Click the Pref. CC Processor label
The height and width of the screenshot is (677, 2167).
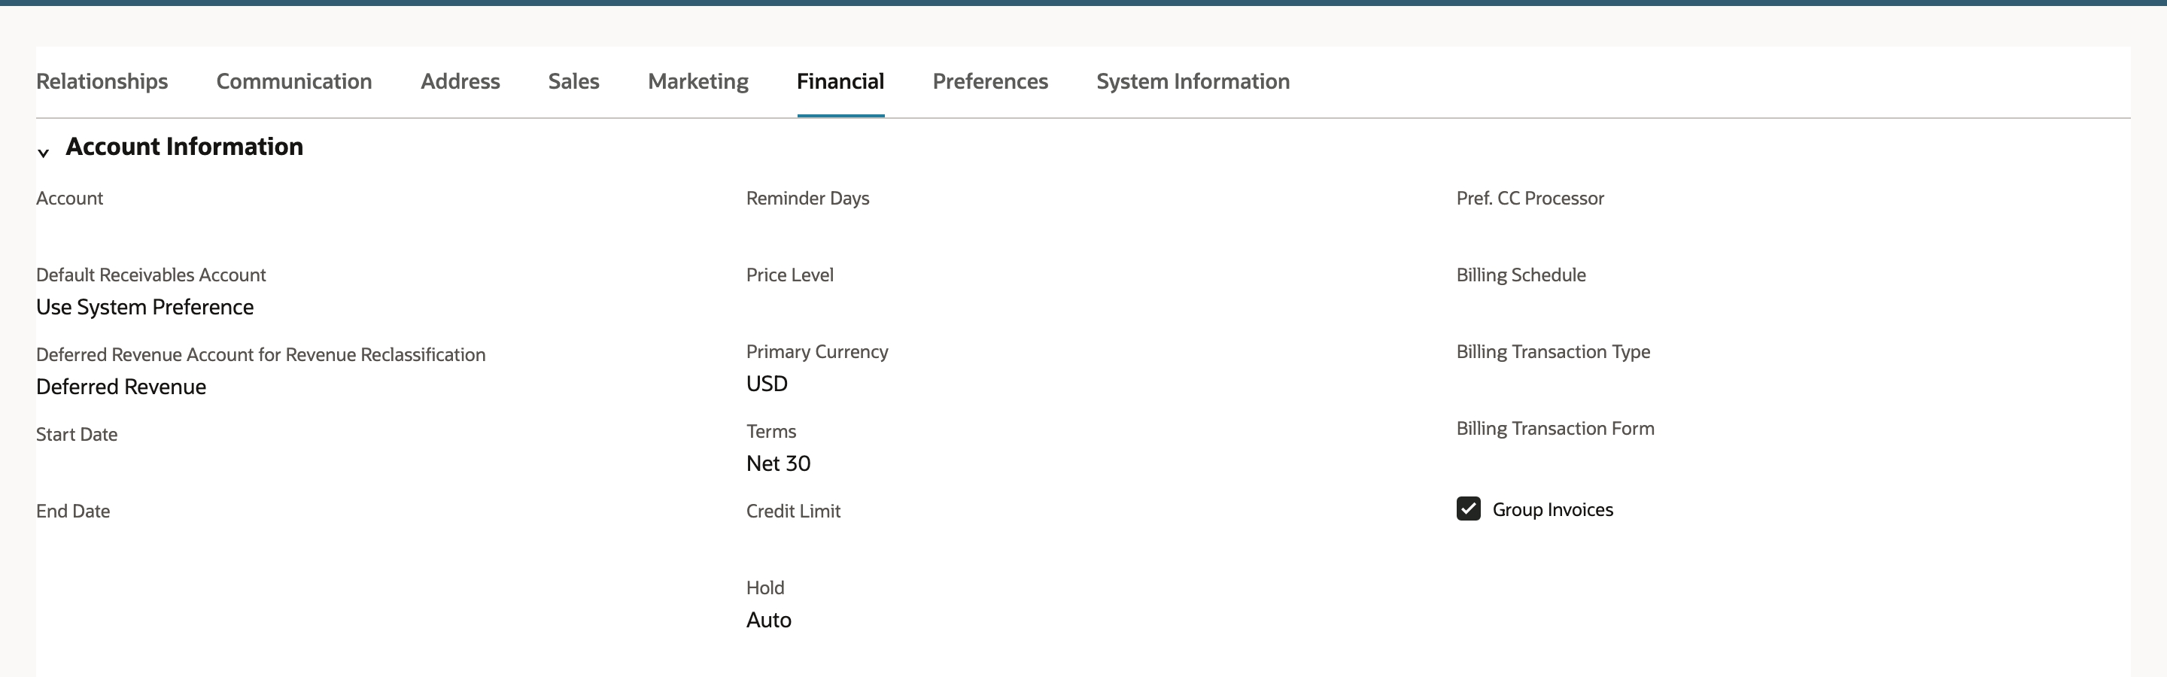(1530, 199)
